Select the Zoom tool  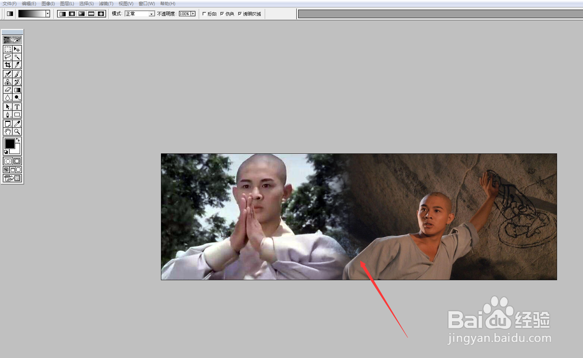click(x=17, y=132)
